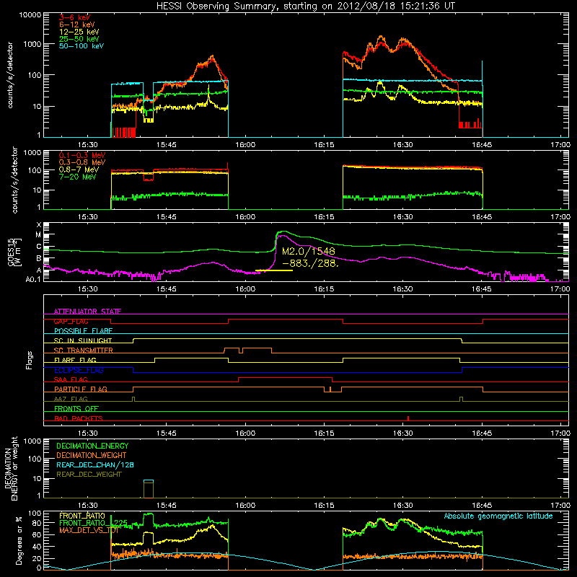Select the BAD_PACKETS flag label
Image resolution: width=577 pixels, height=577 pixels.
point(79,418)
